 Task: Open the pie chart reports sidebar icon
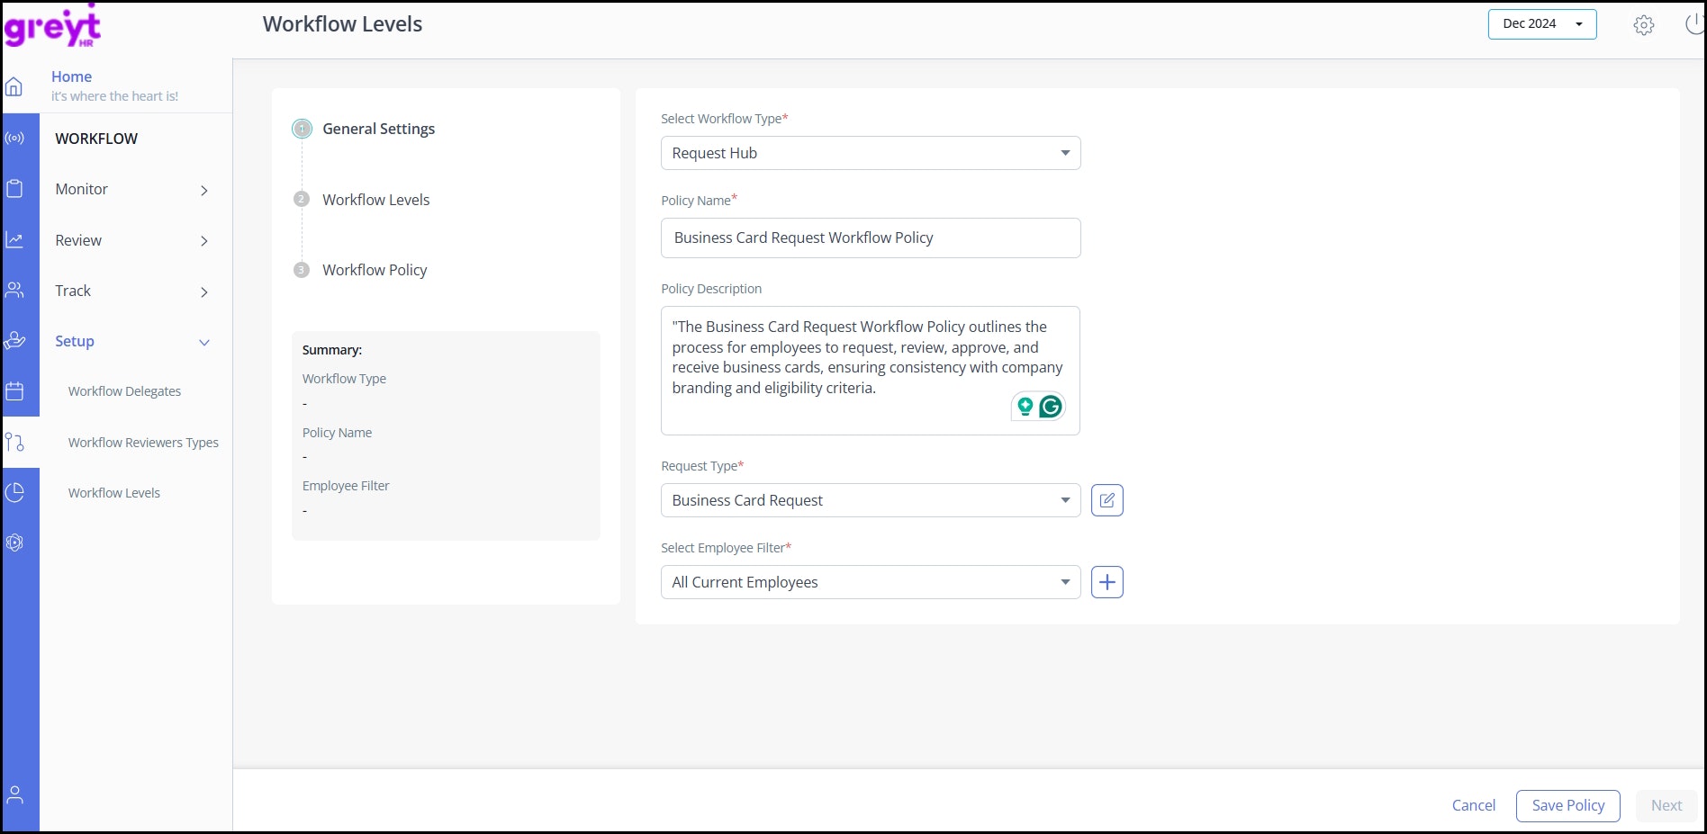pos(14,492)
